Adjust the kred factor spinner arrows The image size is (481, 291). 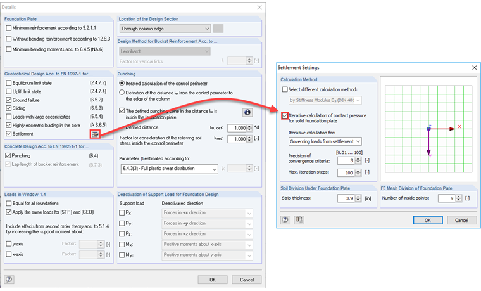pyautogui.click(x=249, y=139)
